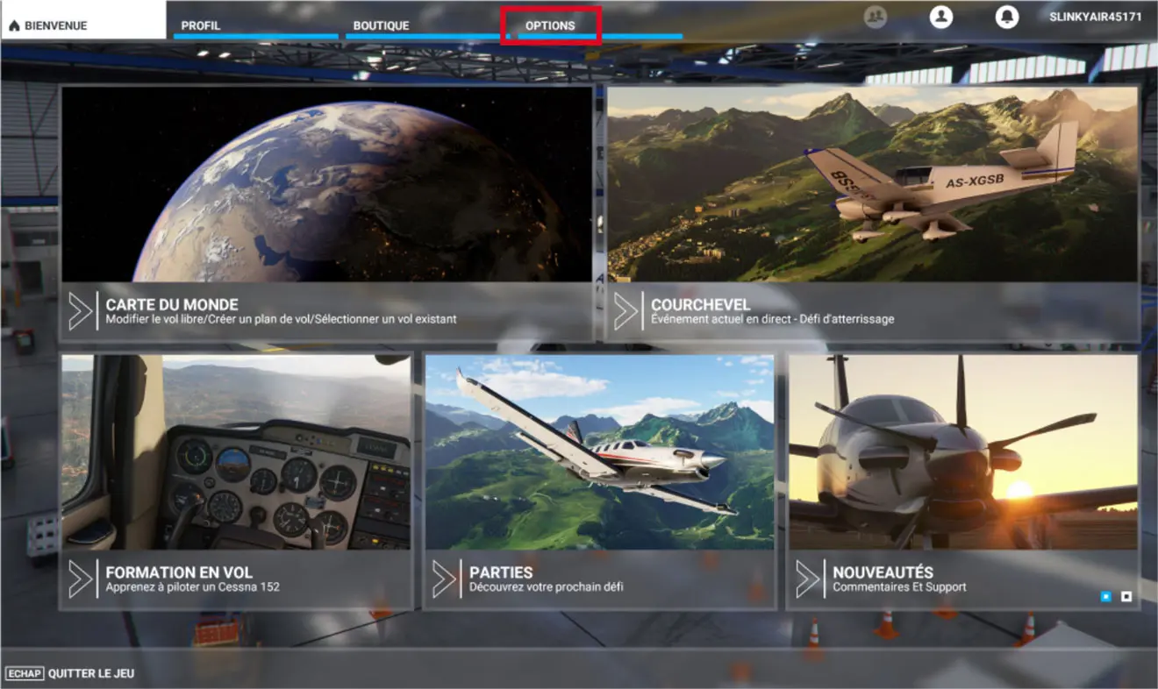Screen dimensions: 1158x689
Task: Click the Cessna cockpit thumbnail image
Action: click(x=236, y=452)
